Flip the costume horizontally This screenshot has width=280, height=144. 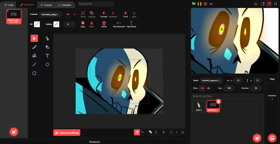pos(119,24)
